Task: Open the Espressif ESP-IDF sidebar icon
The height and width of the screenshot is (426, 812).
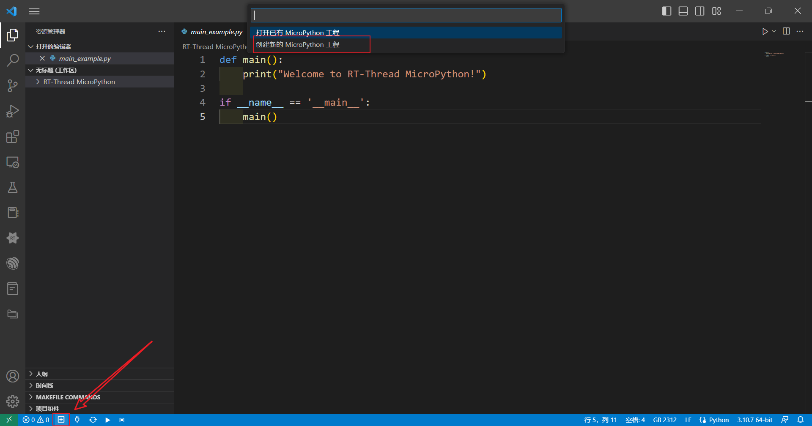Action: click(13, 263)
